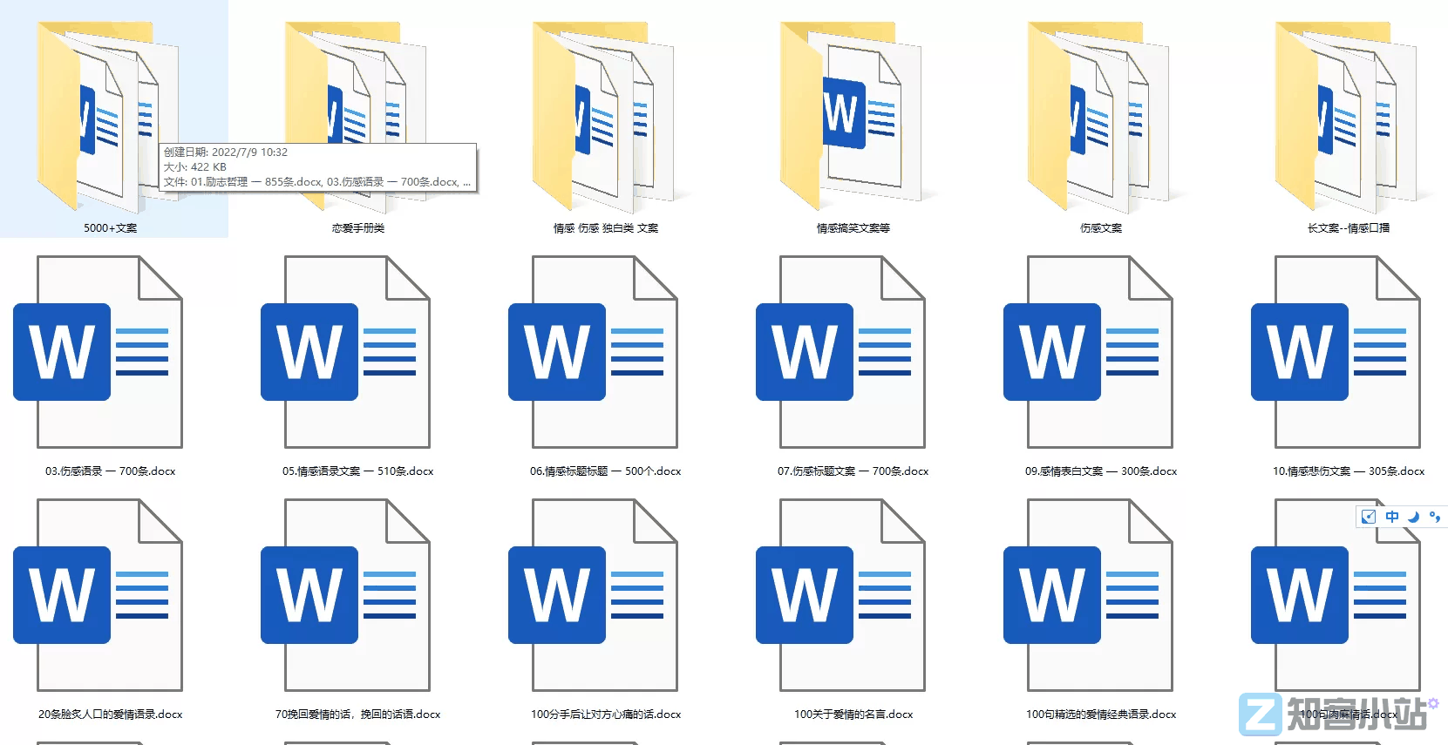Viewport: 1448px width, 745px height.
Task: Toggle the 中 Chinese input mode
Action: pyautogui.click(x=1392, y=517)
